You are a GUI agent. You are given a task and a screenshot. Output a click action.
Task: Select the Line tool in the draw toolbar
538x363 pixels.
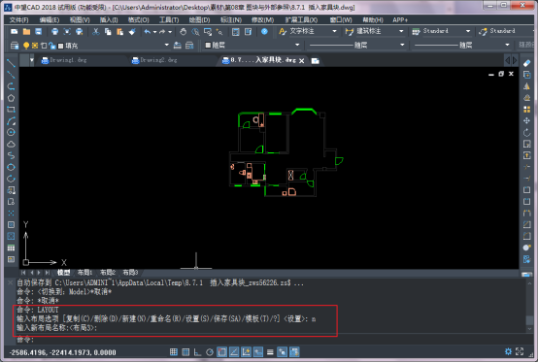pyautogui.click(x=11, y=63)
